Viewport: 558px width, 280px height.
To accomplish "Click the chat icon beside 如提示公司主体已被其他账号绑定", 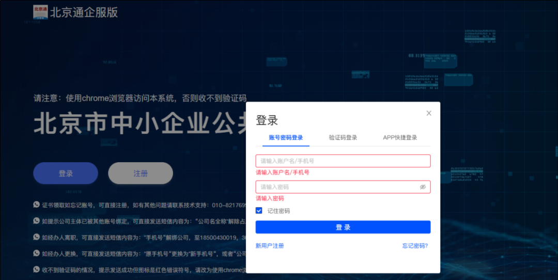I will tap(36, 221).
